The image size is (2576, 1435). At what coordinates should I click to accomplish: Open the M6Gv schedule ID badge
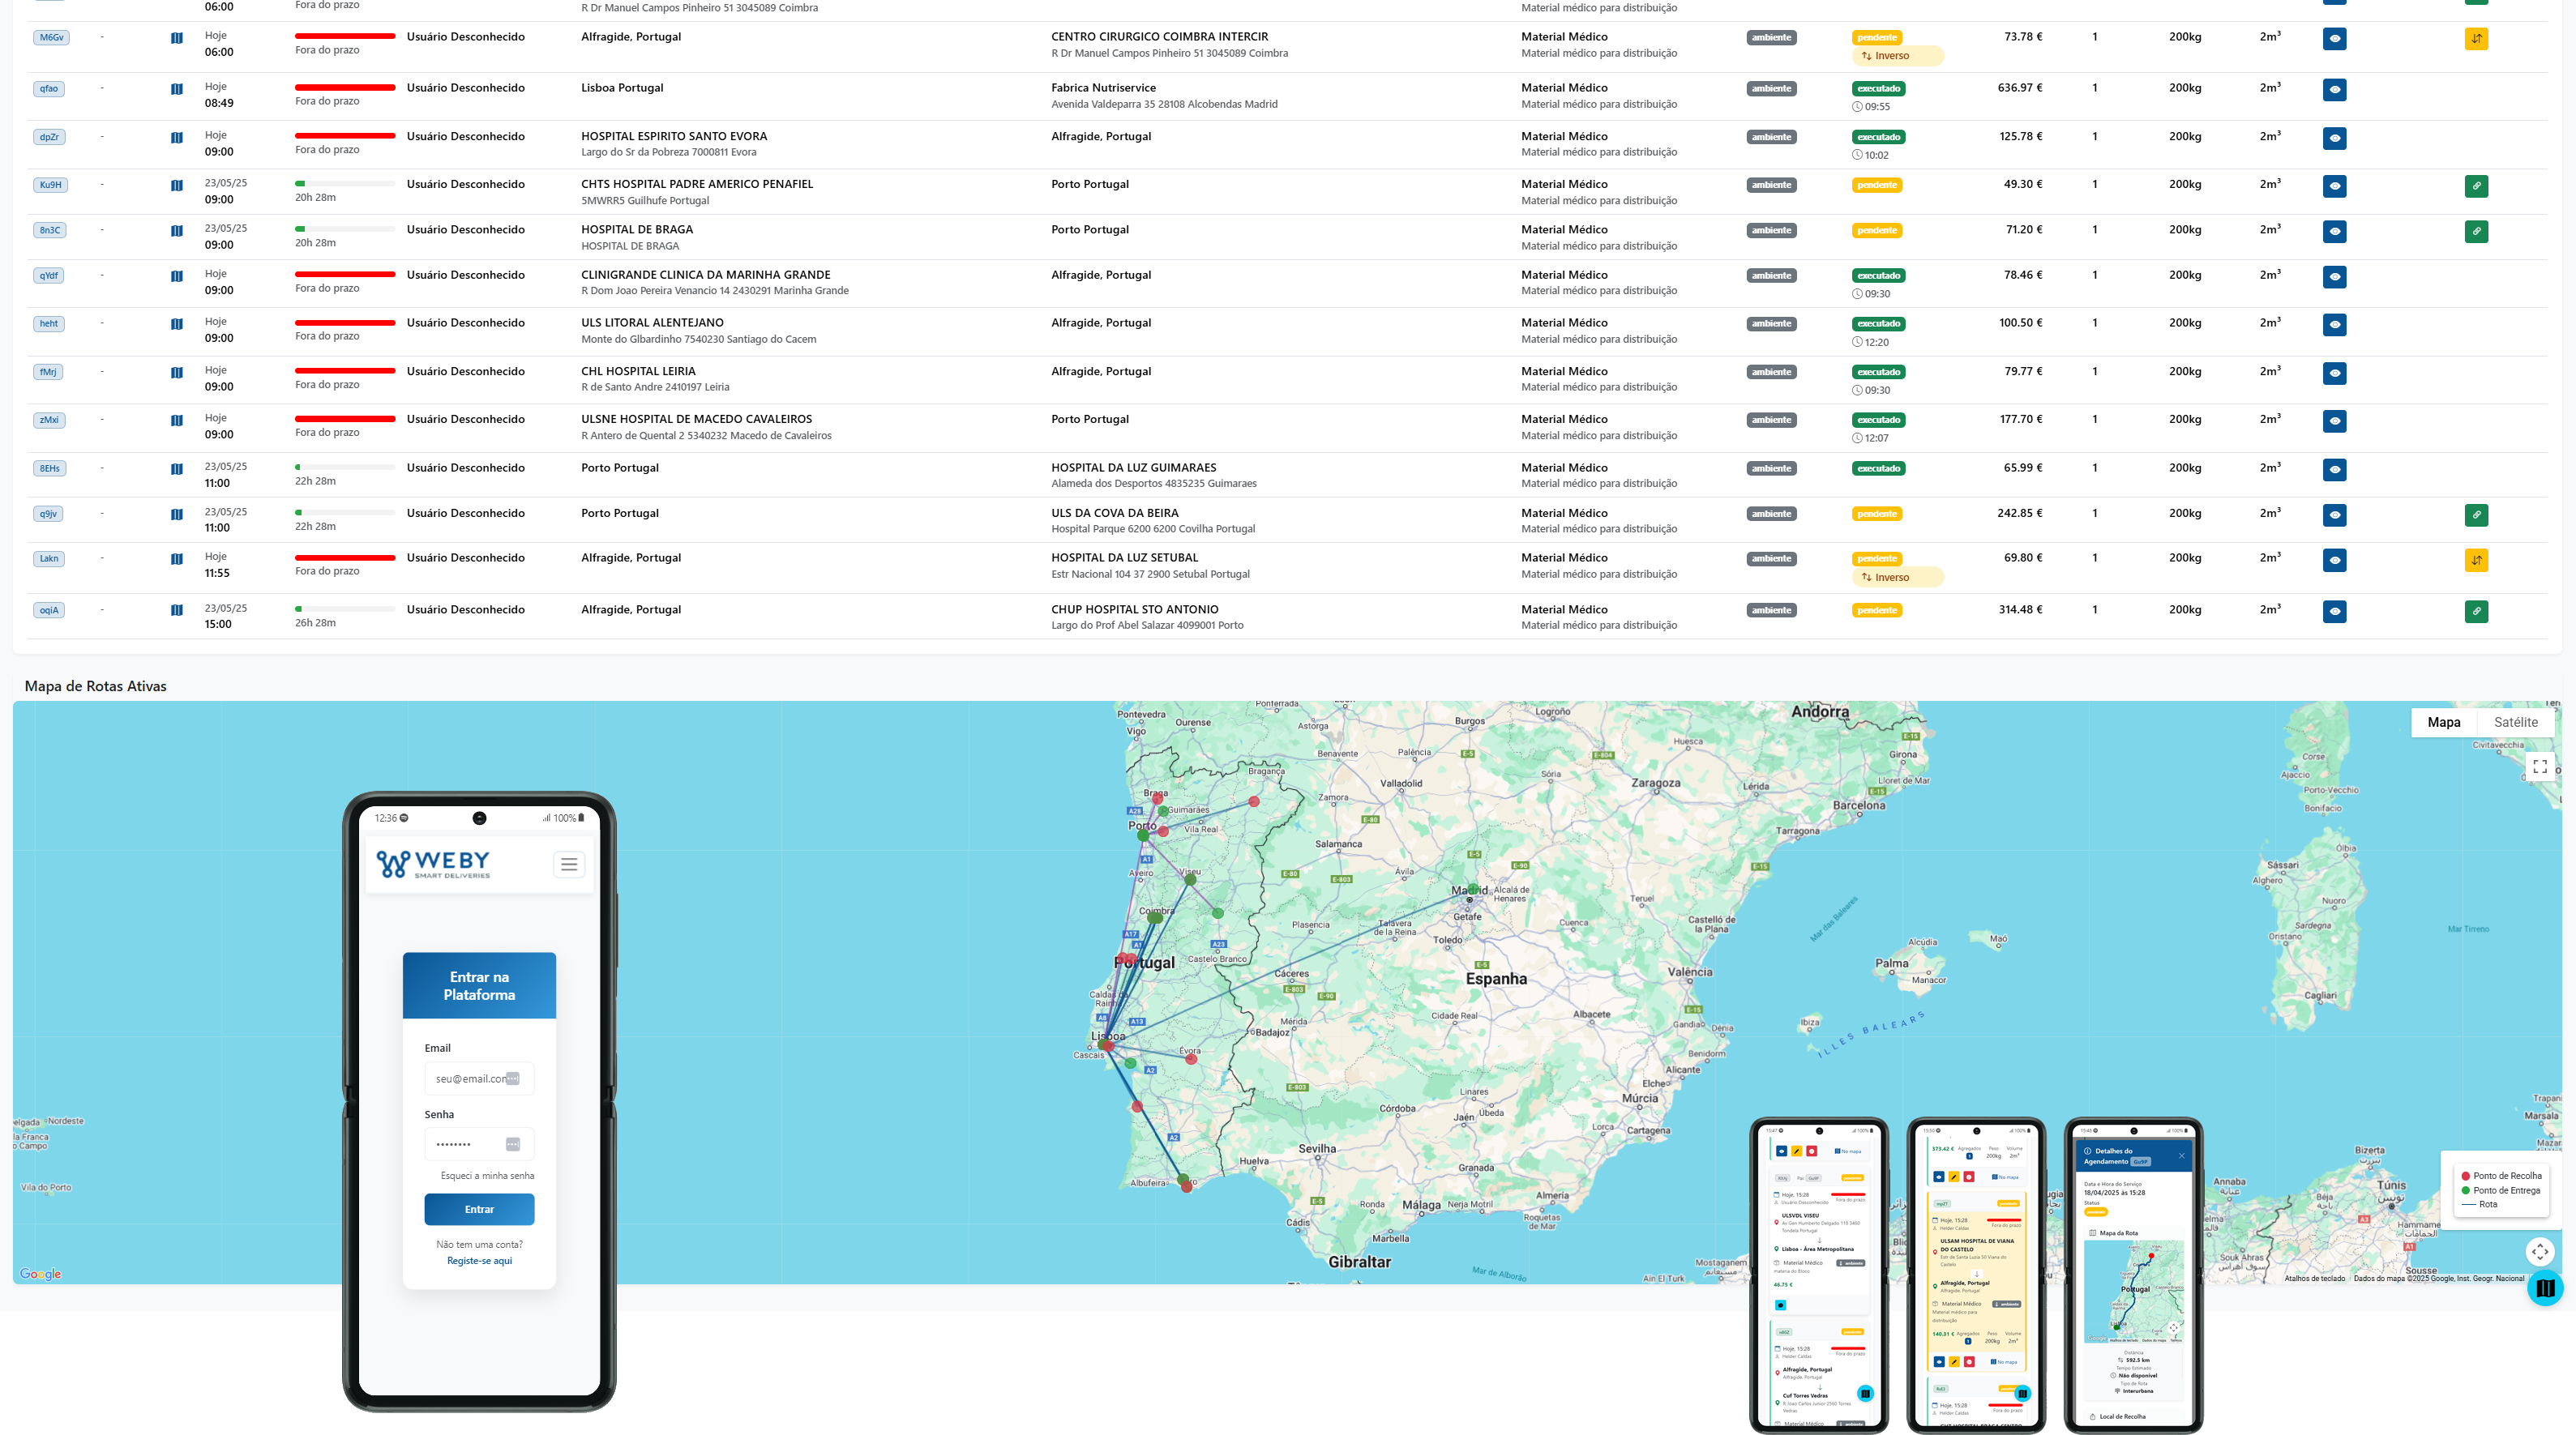click(51, 38)
